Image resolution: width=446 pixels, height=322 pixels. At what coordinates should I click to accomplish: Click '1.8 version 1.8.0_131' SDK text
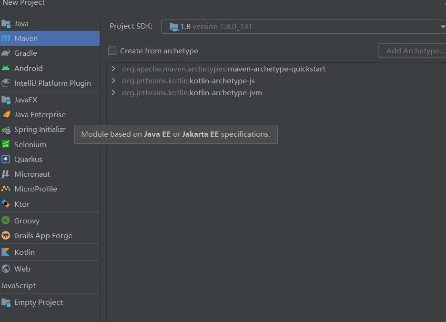tap(216, 27)
